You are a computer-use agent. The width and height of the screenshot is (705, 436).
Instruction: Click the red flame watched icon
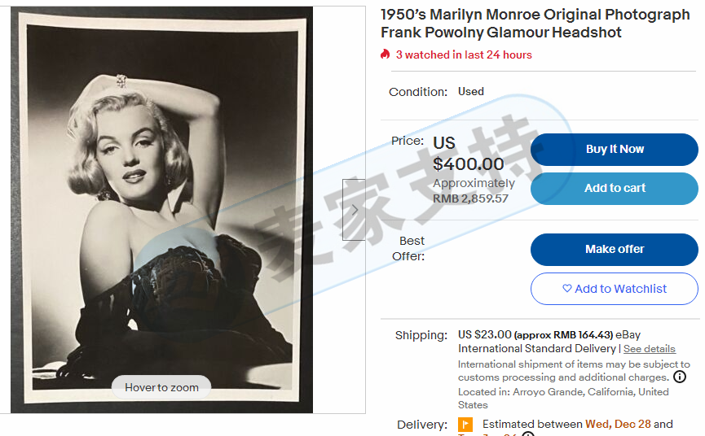[385, 54]
